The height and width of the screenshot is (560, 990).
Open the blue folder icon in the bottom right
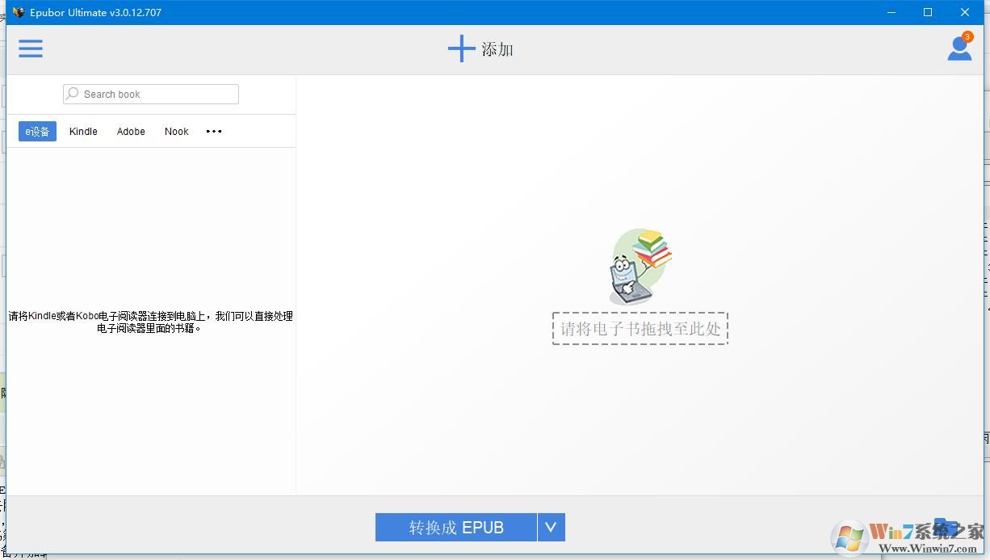coord(946,528)
